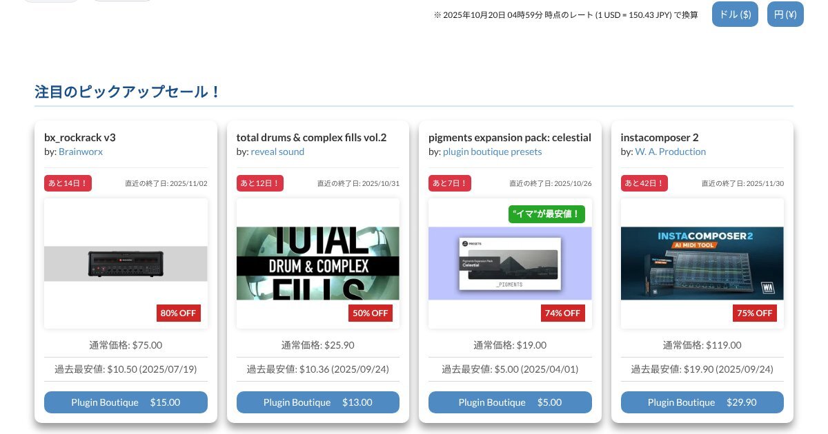Click the あと12日！ countdown badge

click(x=260, y=183)
